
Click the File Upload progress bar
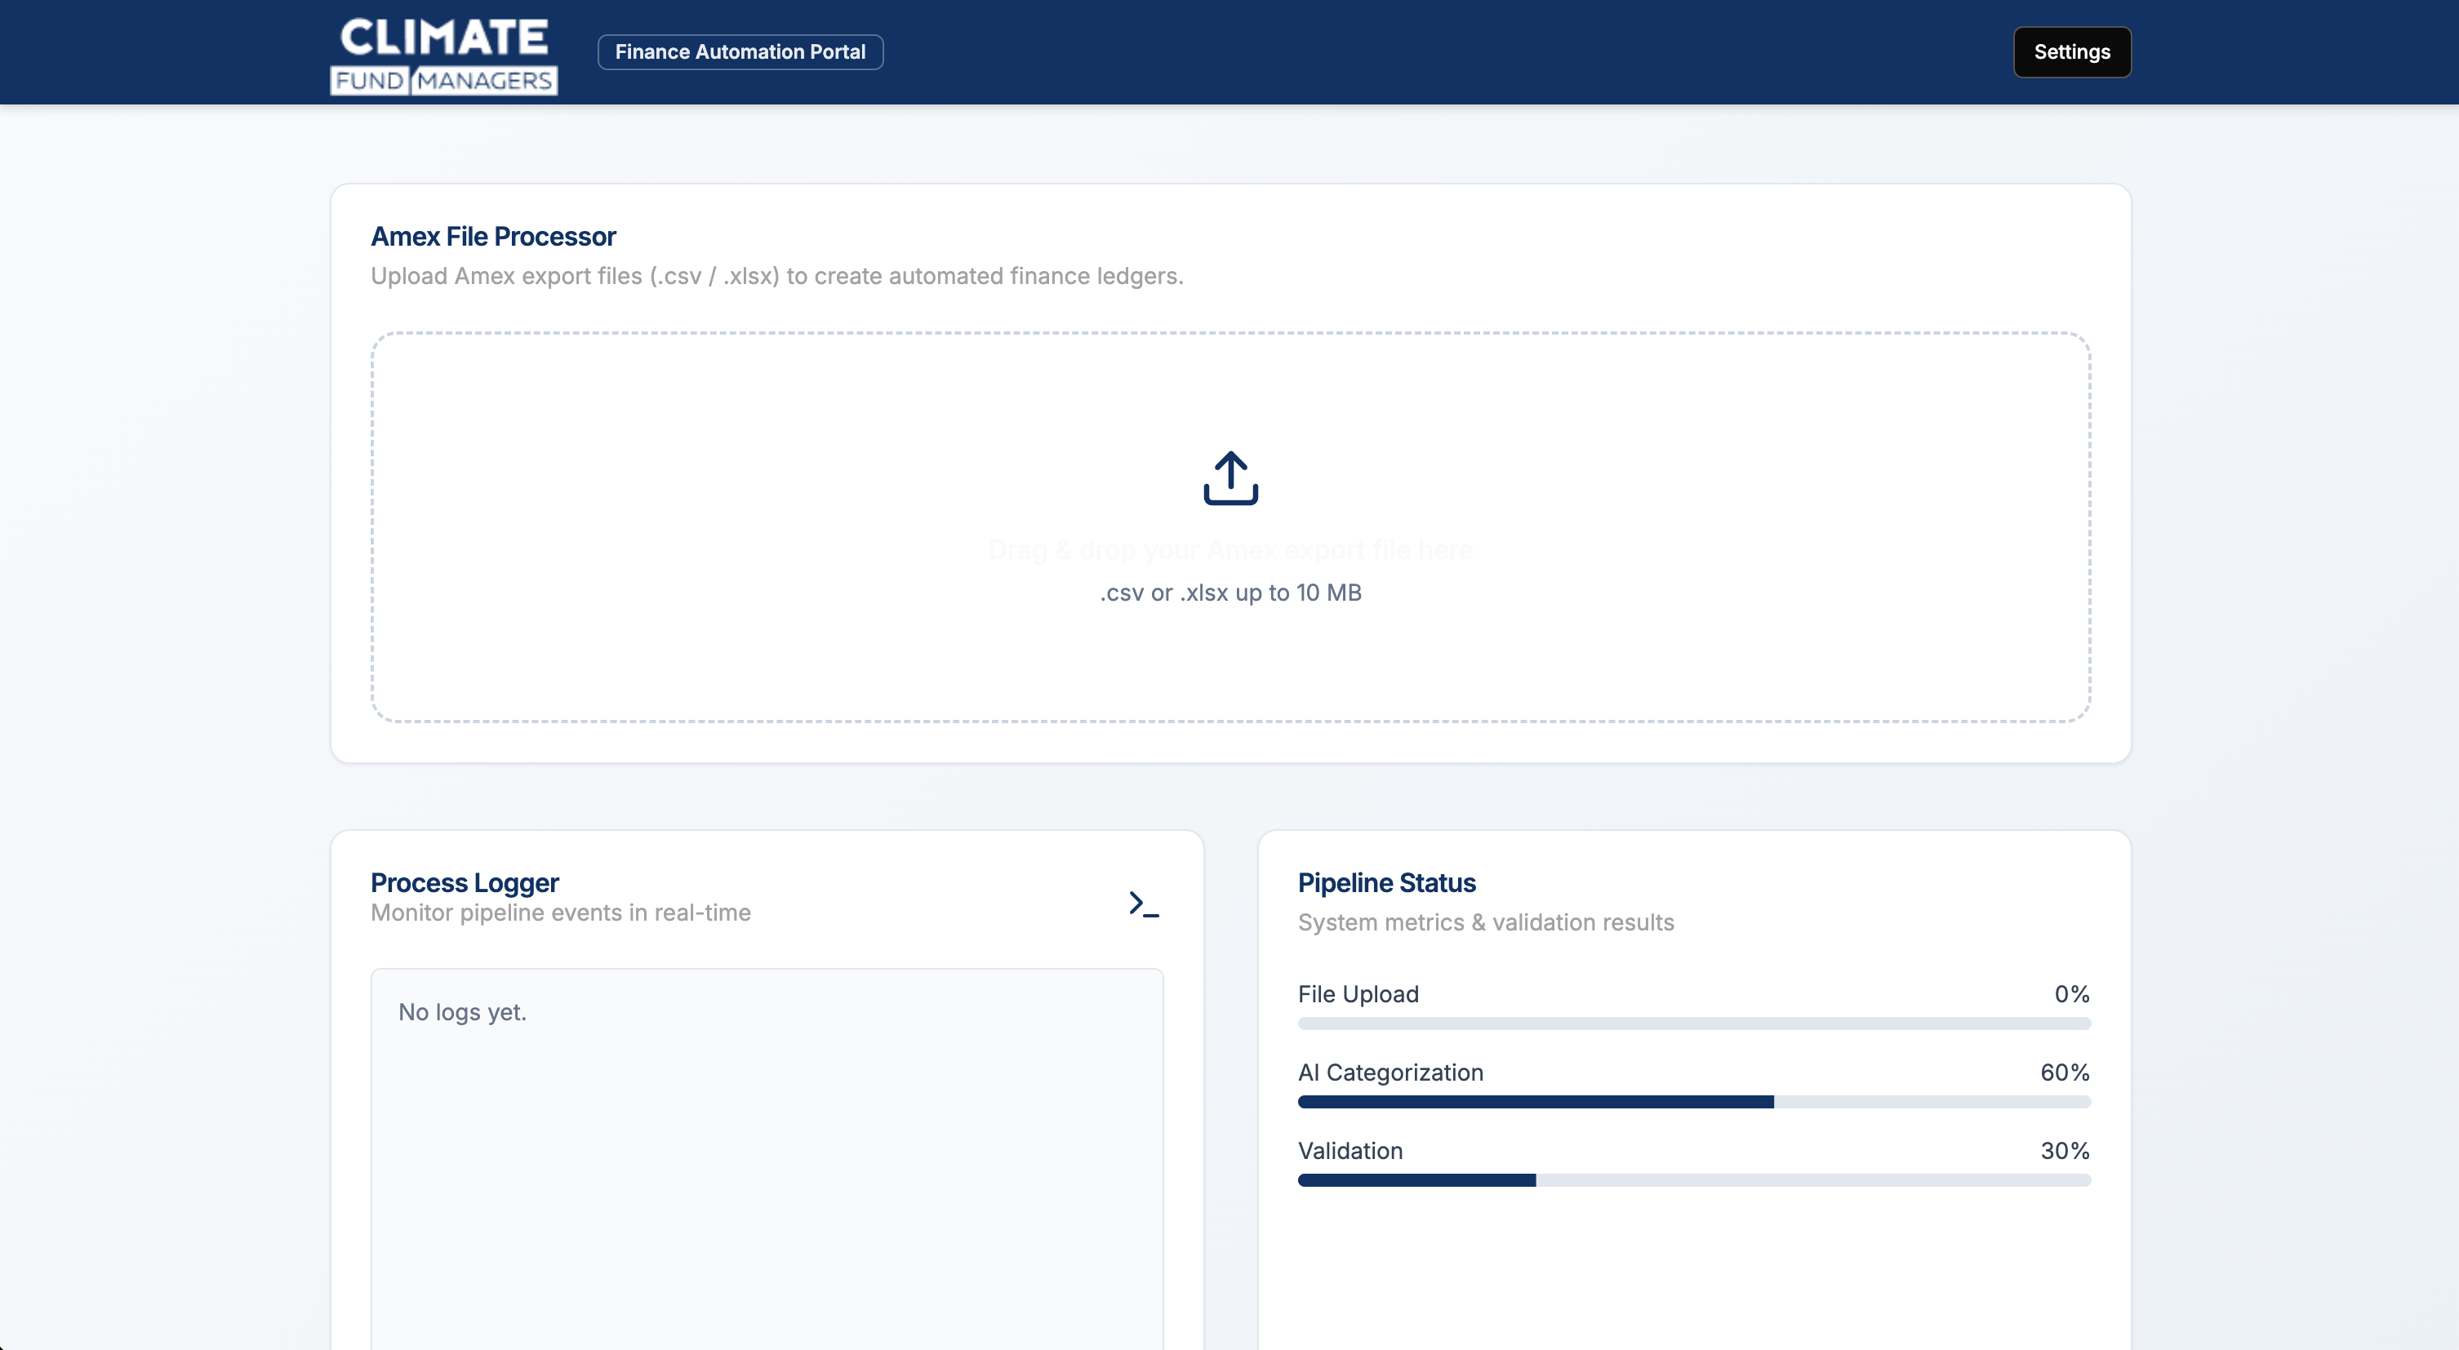click(1693, 1024)
